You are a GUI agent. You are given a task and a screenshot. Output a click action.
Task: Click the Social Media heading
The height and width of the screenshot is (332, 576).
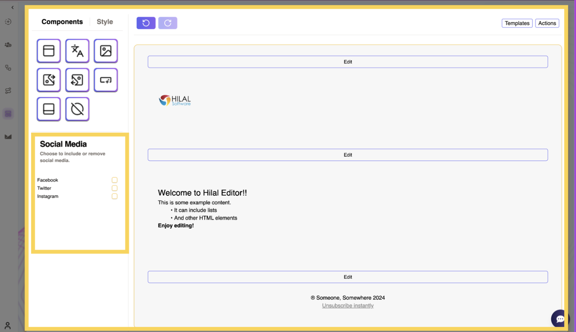(x=63, y=144)
